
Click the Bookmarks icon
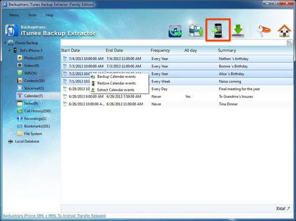tap(20, 126)
